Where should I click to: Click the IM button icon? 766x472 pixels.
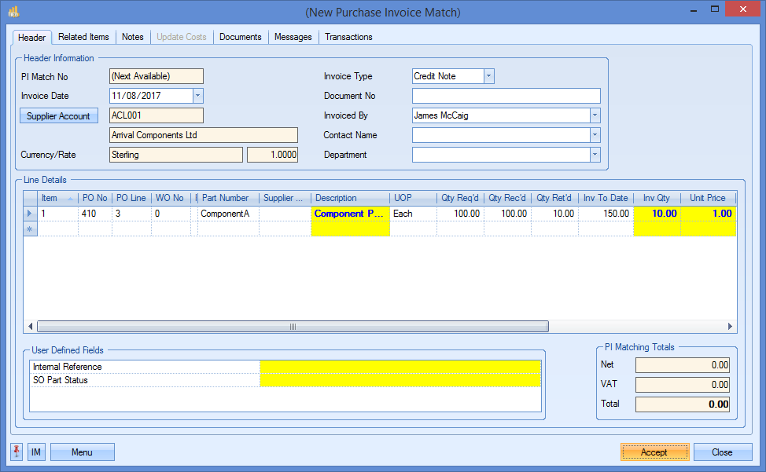[x=37, y=452]
